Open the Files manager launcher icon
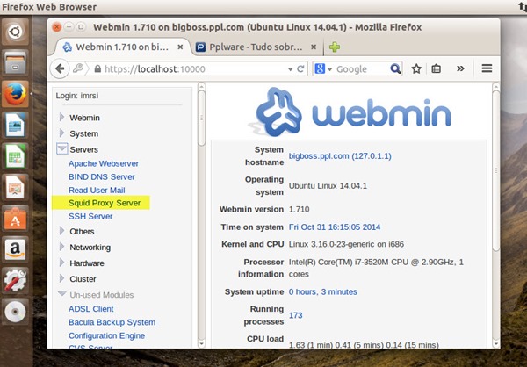 15,63
